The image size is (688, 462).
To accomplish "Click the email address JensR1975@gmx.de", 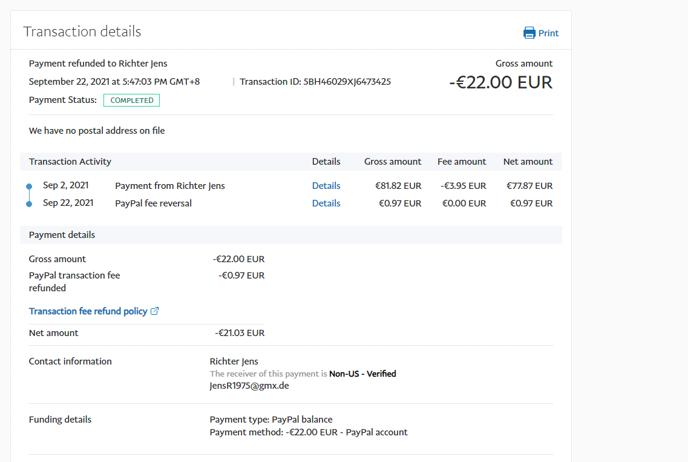I will click(249, 385).
